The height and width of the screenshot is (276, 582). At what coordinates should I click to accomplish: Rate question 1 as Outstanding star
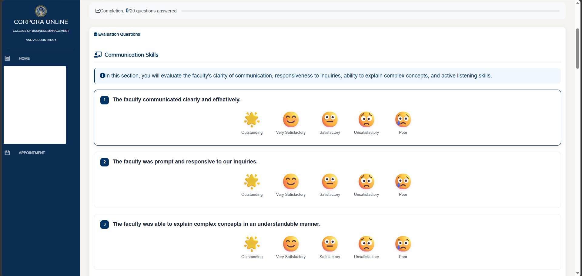click(x=252, y=119)
